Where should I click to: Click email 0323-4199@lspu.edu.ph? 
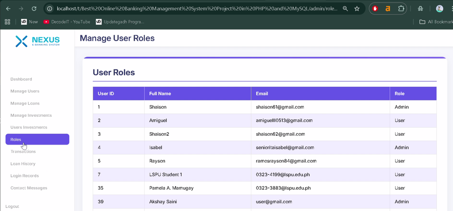click(283, 175)
